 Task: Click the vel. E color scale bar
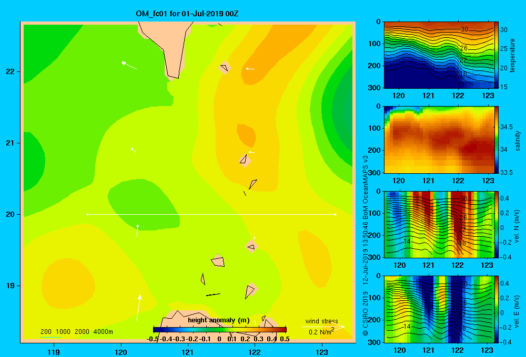click(x=497, y=309)
